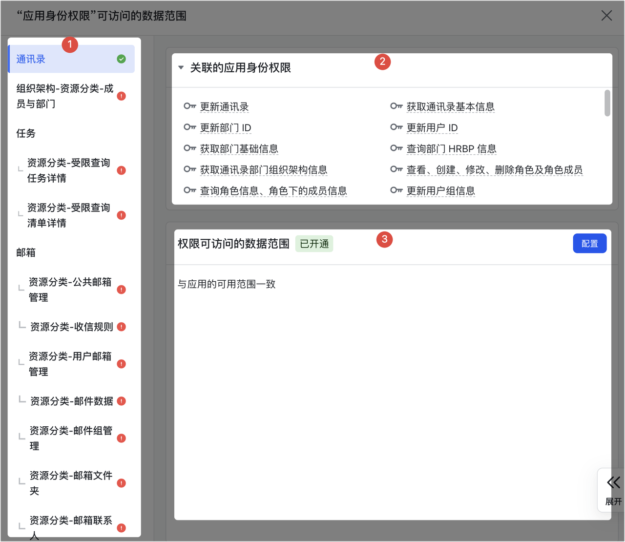Click the double-chevron 展开 icon

(613, 483)
